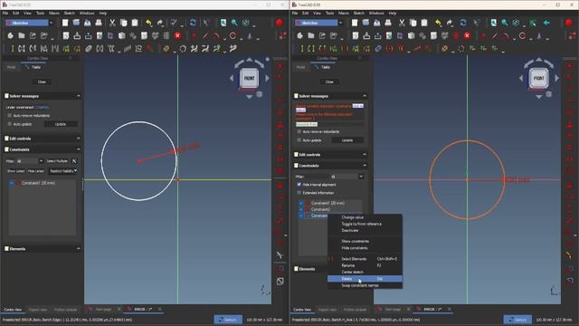Uncheck Hide internal alignment in right window
Screen dimensions: 579x326
299,185
